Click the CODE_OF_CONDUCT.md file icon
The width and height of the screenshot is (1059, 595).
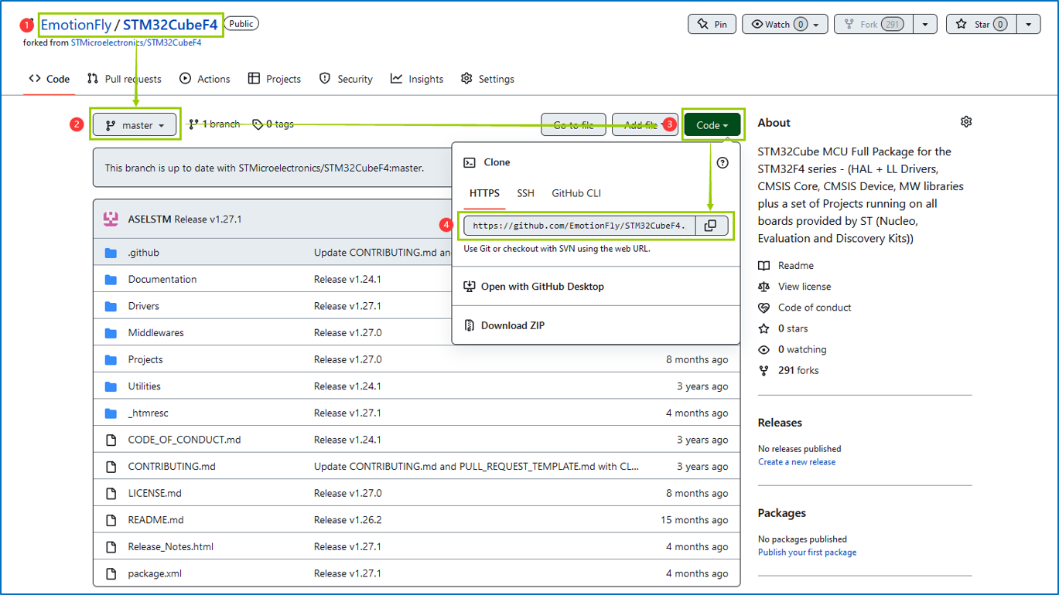tap(111, 440)
